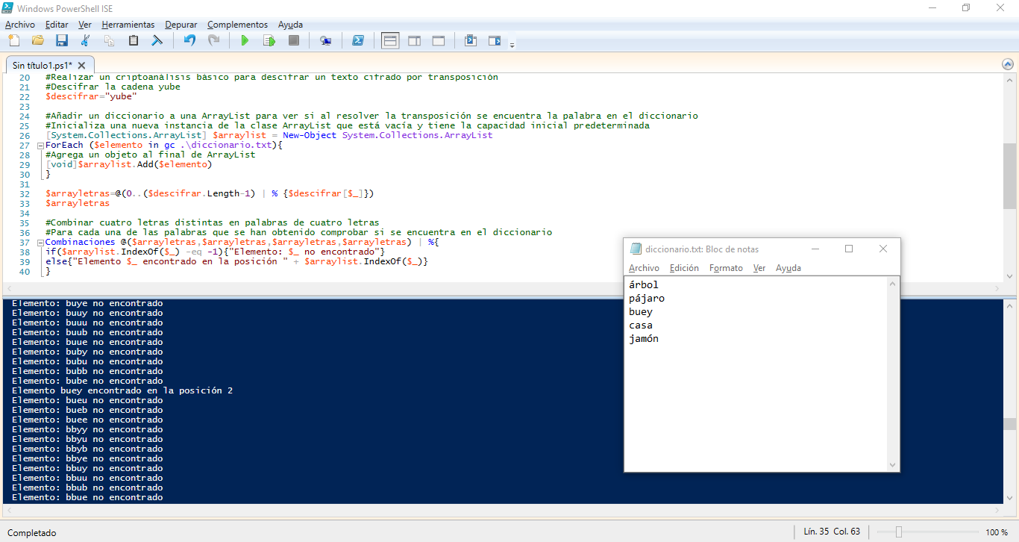Open the Herramientas menu
The height and width of the screenshot is (542, 1019).
(x=128, y=25)
